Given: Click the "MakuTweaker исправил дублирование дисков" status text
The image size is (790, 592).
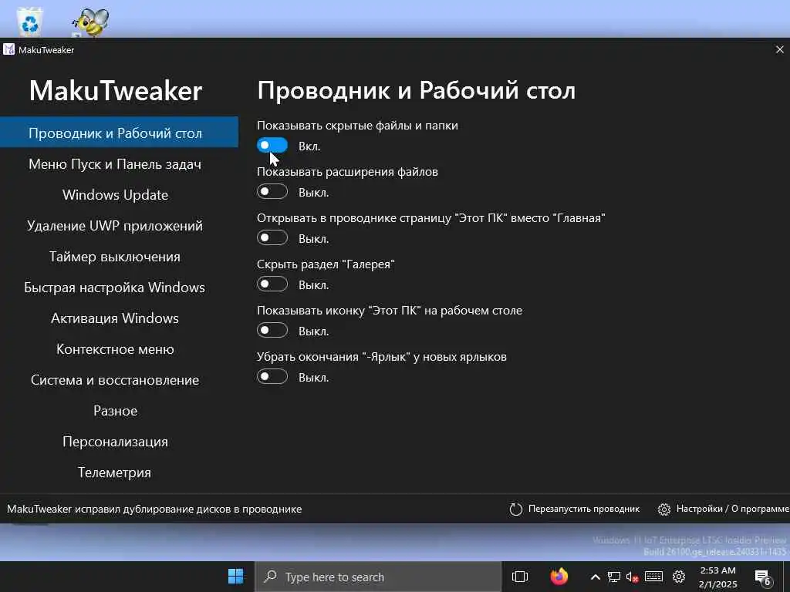Looking at the screenshot, I should pyautogui.click(x=154, y=509).
